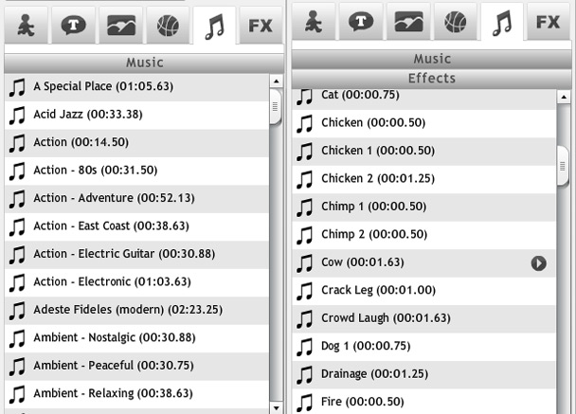
Task: Select the Action - Electric Guitar track
Action: (x=123, y=254)
